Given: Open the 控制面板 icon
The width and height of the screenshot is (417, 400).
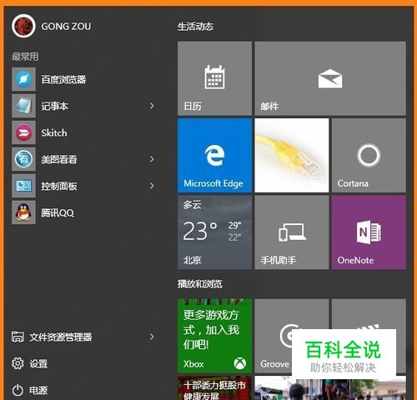Looking at the screenshot, I should point(23,186).
